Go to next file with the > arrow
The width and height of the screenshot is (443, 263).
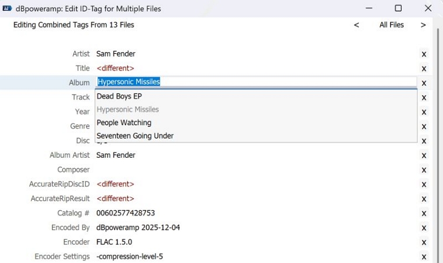(423, 25)
